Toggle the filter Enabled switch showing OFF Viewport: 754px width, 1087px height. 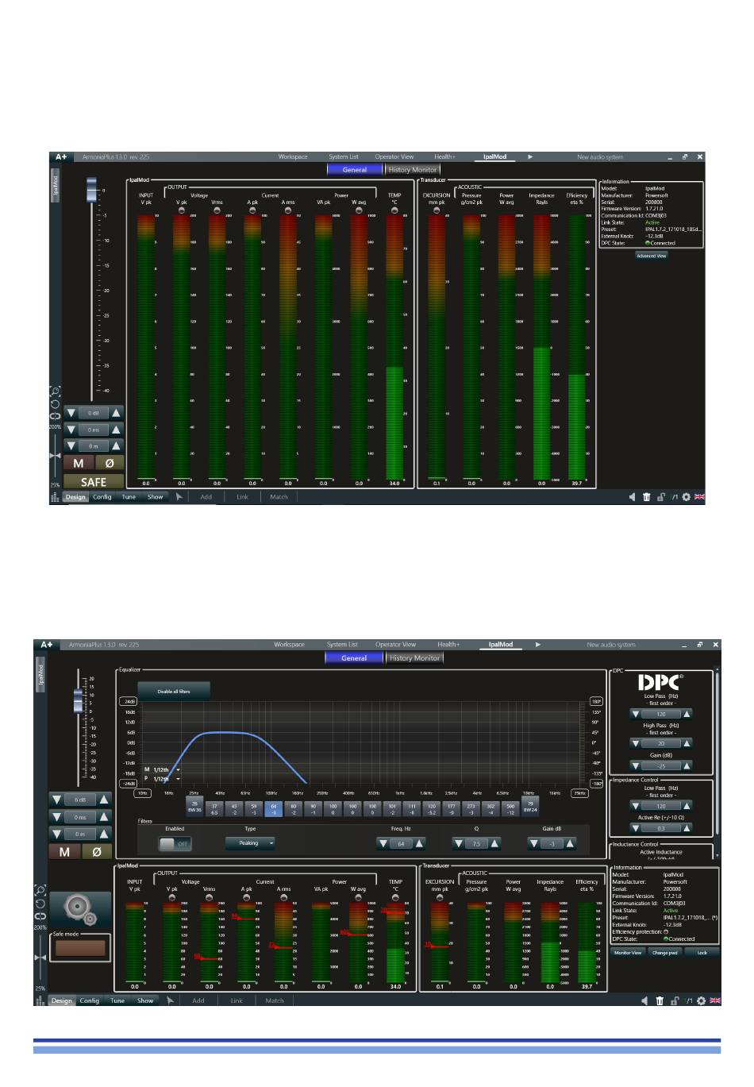[175, 844]
